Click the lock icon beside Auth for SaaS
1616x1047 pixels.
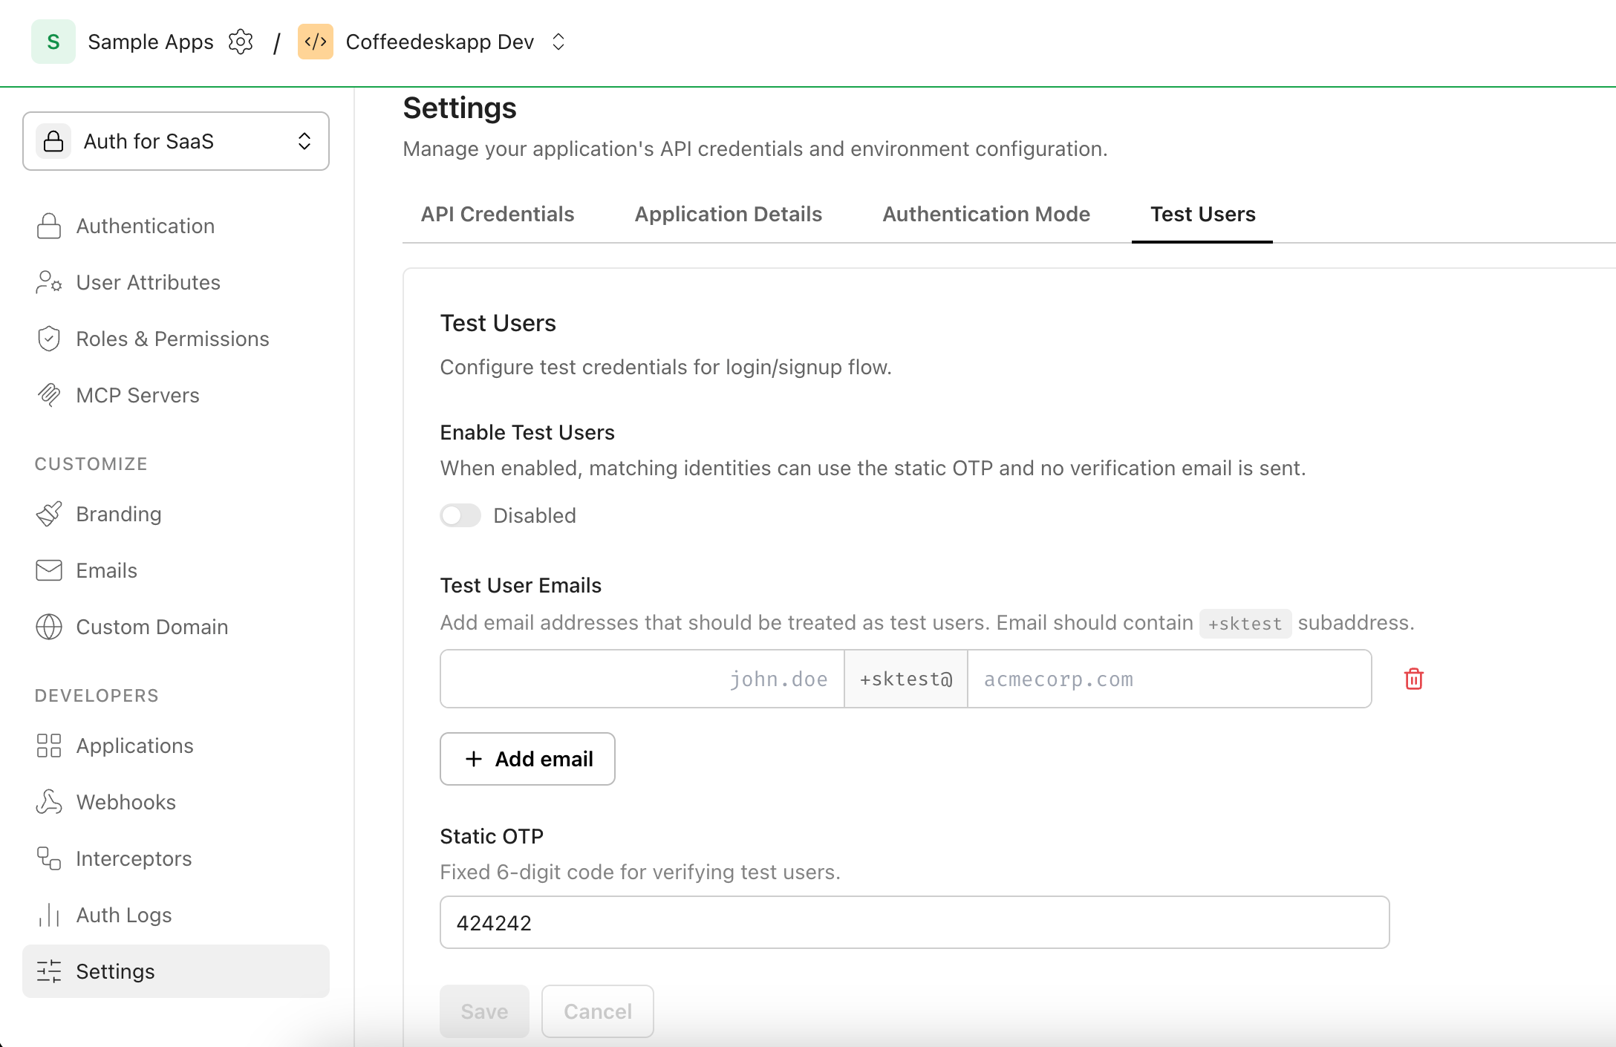(53, 141)
